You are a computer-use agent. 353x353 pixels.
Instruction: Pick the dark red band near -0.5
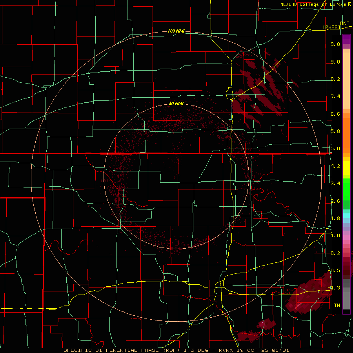pos(346,270)
